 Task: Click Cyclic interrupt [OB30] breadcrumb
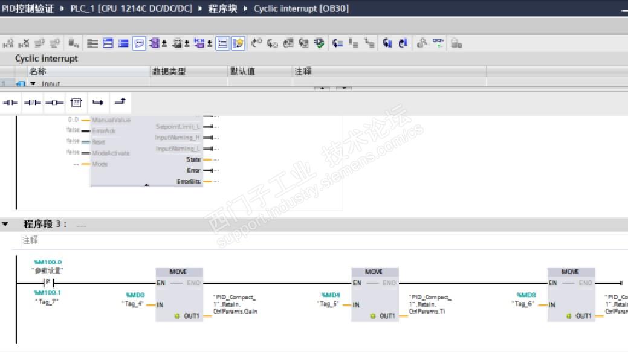point(301,8)
